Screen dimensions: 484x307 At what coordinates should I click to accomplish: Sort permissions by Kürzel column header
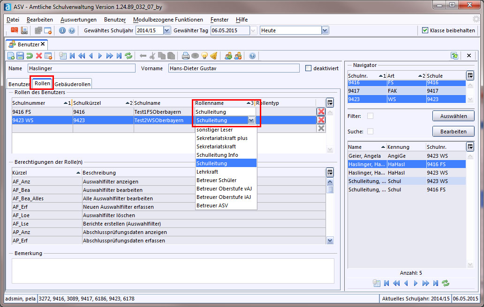[x=46, y=173]
